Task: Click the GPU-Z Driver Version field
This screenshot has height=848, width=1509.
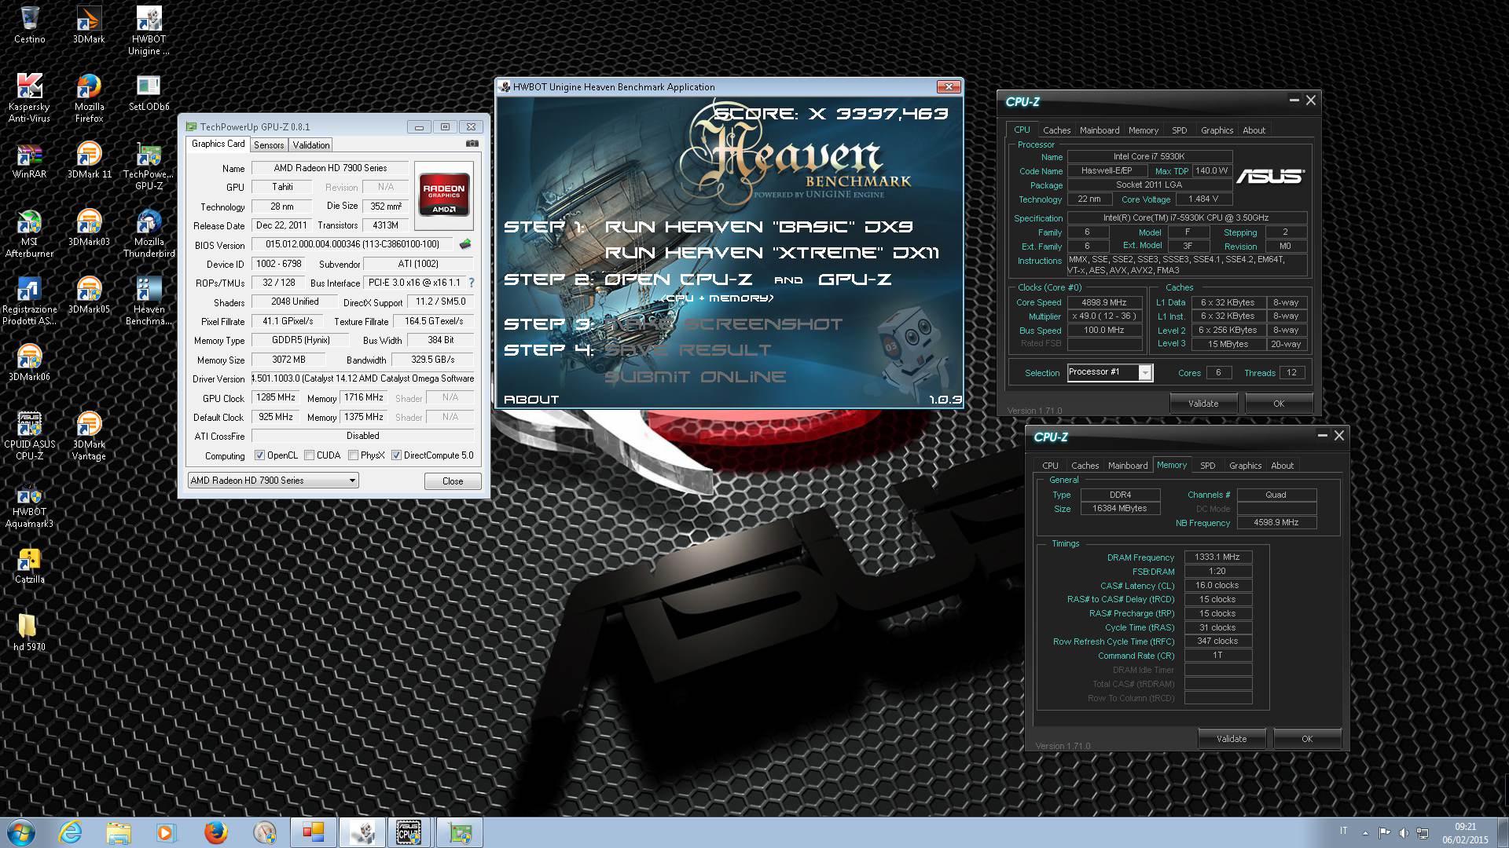Action: (x=363, y=378)
